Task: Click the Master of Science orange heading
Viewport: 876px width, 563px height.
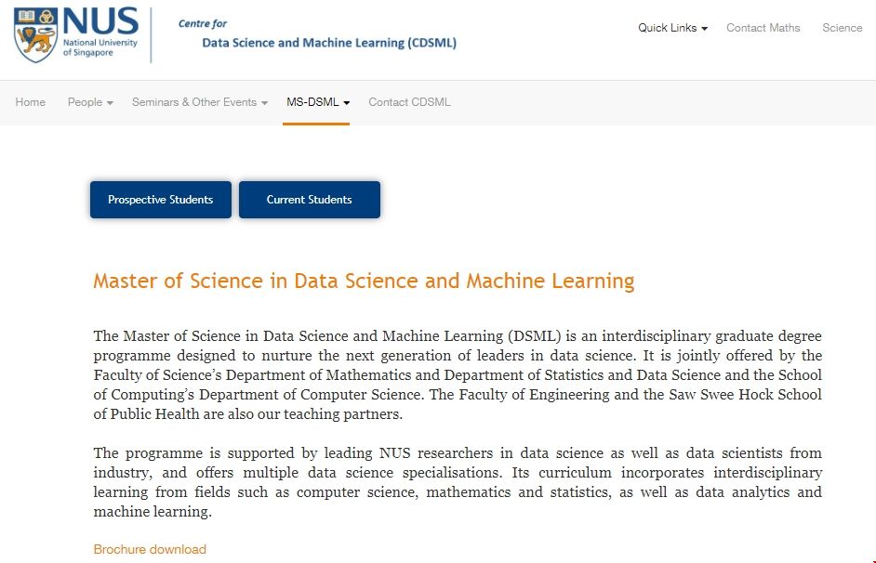Action: (x=364, y=281)
